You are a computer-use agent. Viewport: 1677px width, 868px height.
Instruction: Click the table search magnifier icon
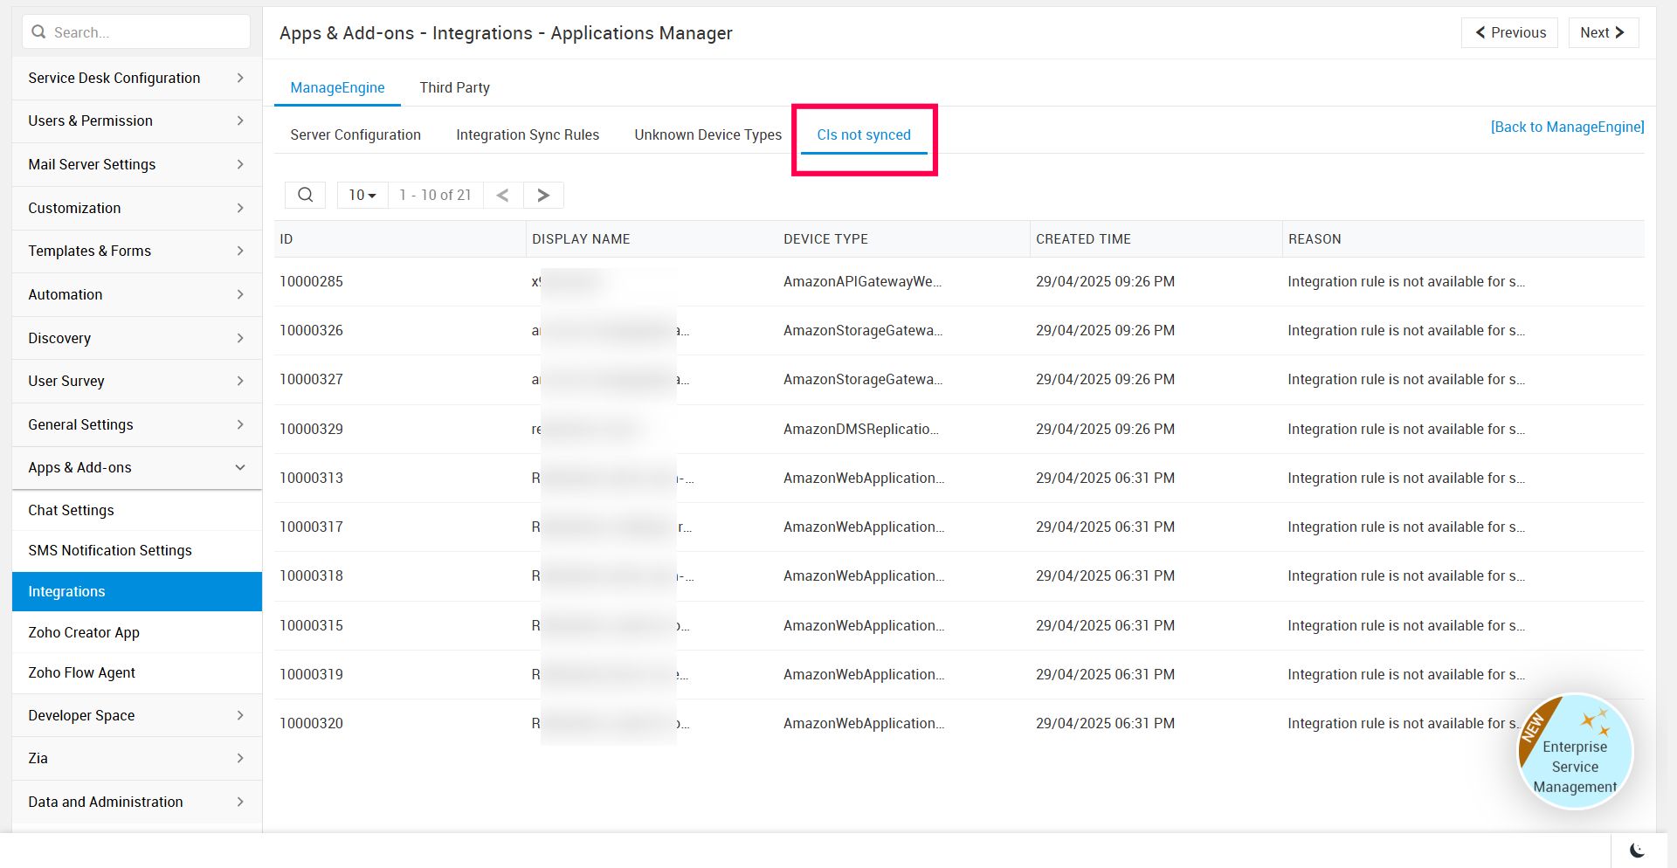(305, 195)
